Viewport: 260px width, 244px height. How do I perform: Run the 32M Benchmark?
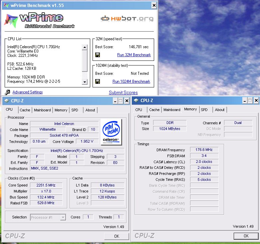pyautogui.click(x=134, y=55)
